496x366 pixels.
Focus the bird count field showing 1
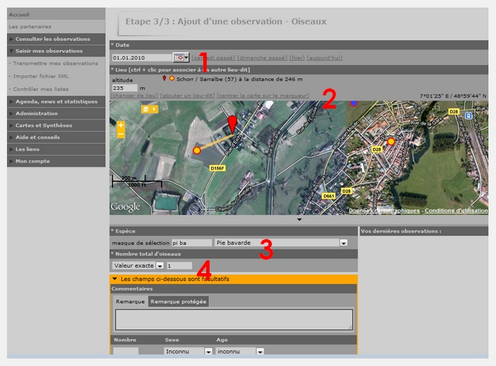pyautogui.click(x=179, y=265)
